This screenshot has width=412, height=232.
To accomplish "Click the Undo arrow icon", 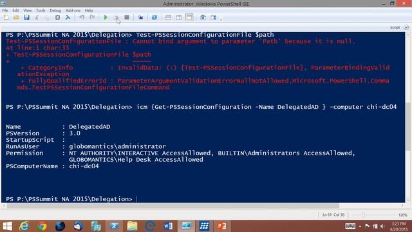I will pos(82,17).
